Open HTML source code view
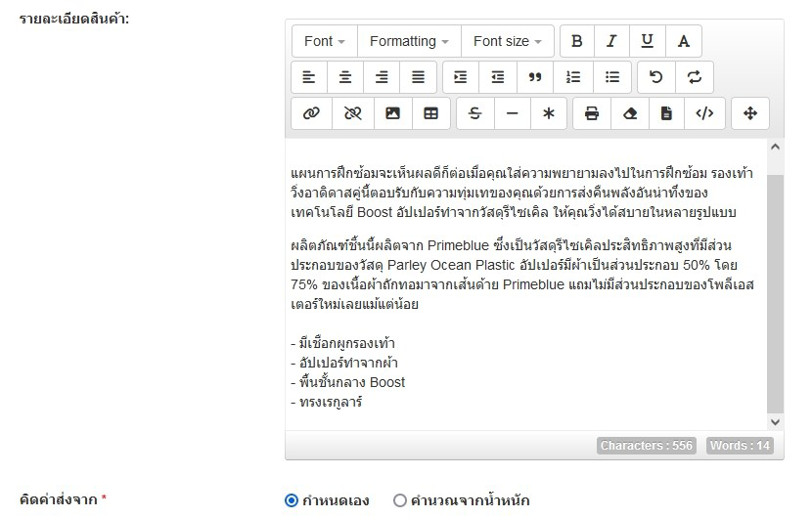This screenshot has width=812, height=518. coord(704,113)
